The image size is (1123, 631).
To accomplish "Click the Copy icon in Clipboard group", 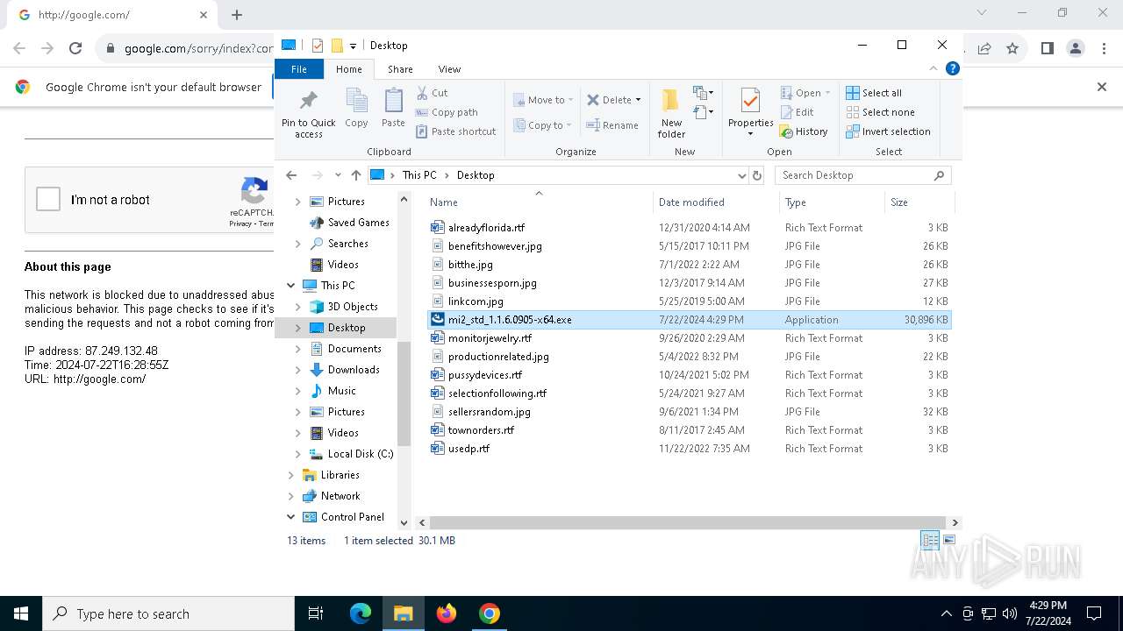I will point(356,101).
